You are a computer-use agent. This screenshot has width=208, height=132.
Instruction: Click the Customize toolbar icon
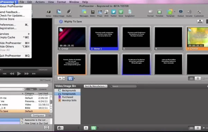199,13
